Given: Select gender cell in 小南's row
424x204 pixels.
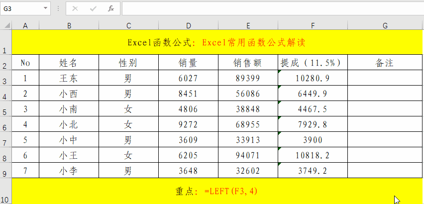Looking at the screenshot, I should tap(129, 108).
